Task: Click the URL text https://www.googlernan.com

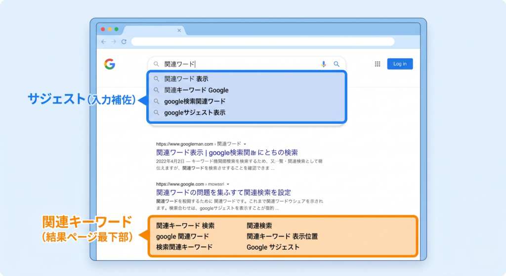Action: (x=185, y=144)
